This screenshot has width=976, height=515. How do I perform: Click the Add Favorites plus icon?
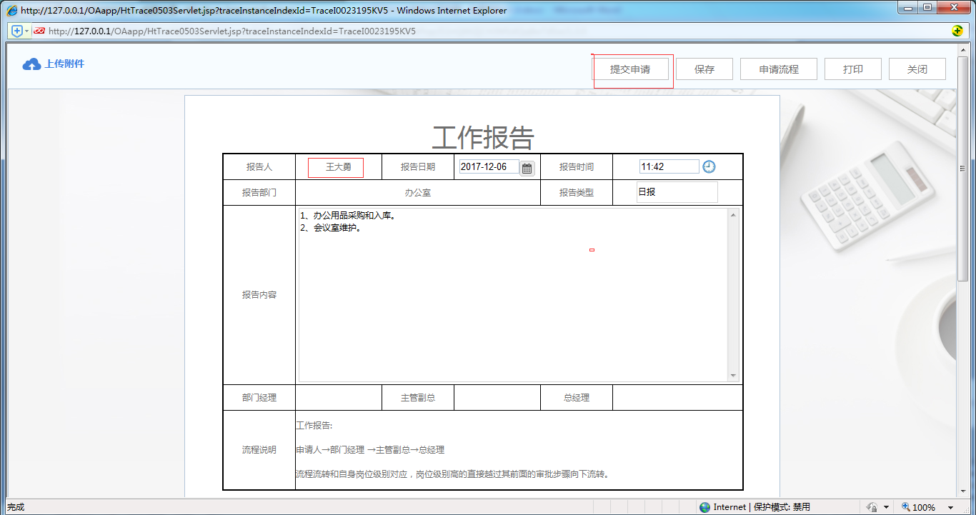pos(15,31)
